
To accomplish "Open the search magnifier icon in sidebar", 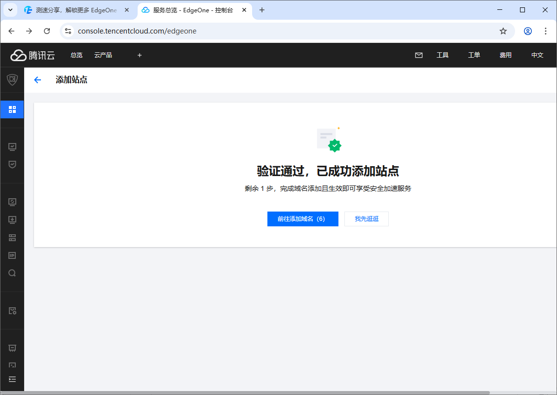I will coord(12,273).
